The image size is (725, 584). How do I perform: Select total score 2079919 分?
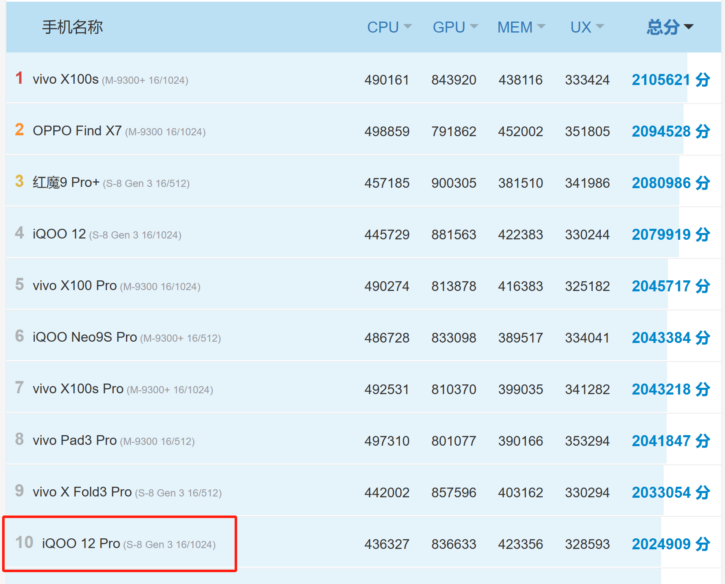[671, 234]
